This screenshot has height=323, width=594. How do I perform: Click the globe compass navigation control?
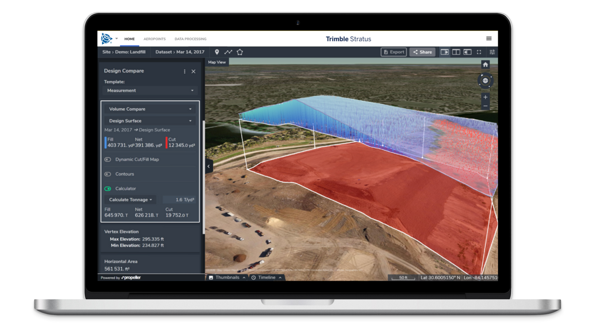(485, 81)
